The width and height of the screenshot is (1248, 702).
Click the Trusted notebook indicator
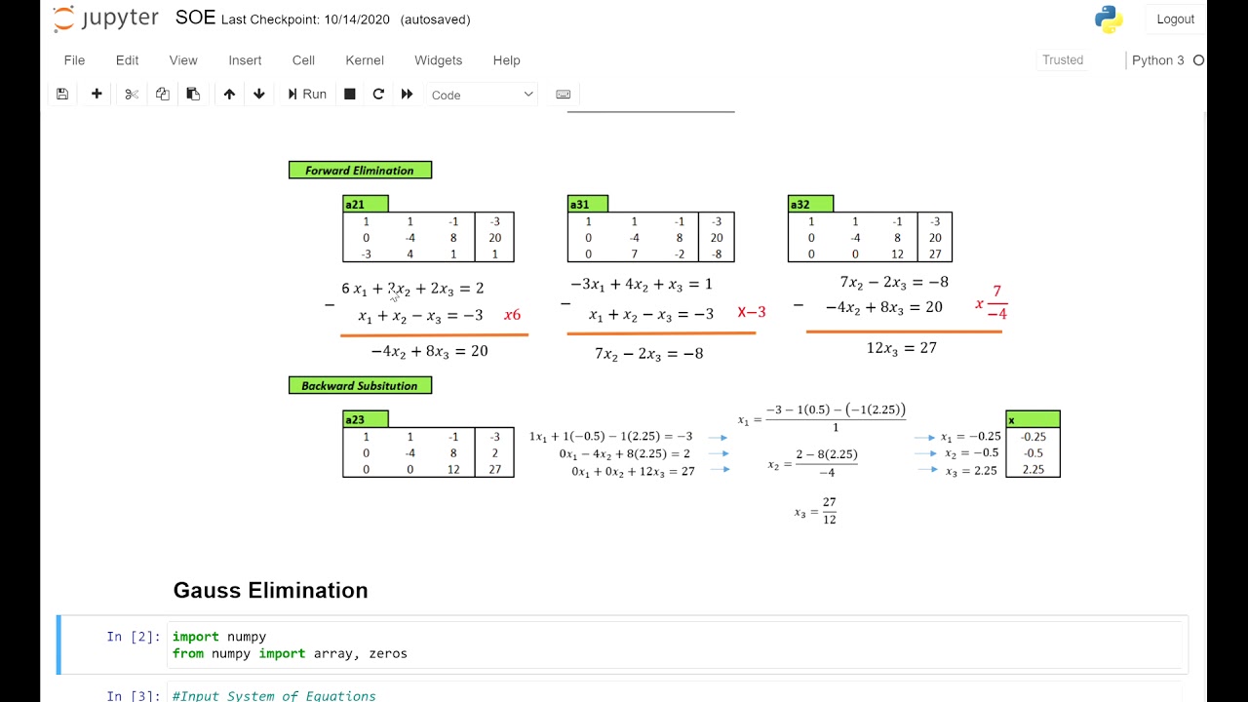click(1063, 60)
